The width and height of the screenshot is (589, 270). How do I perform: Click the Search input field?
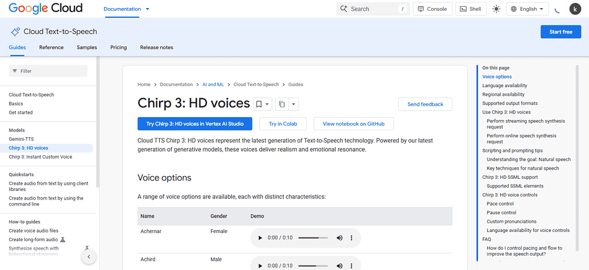[x=372, y=9]
